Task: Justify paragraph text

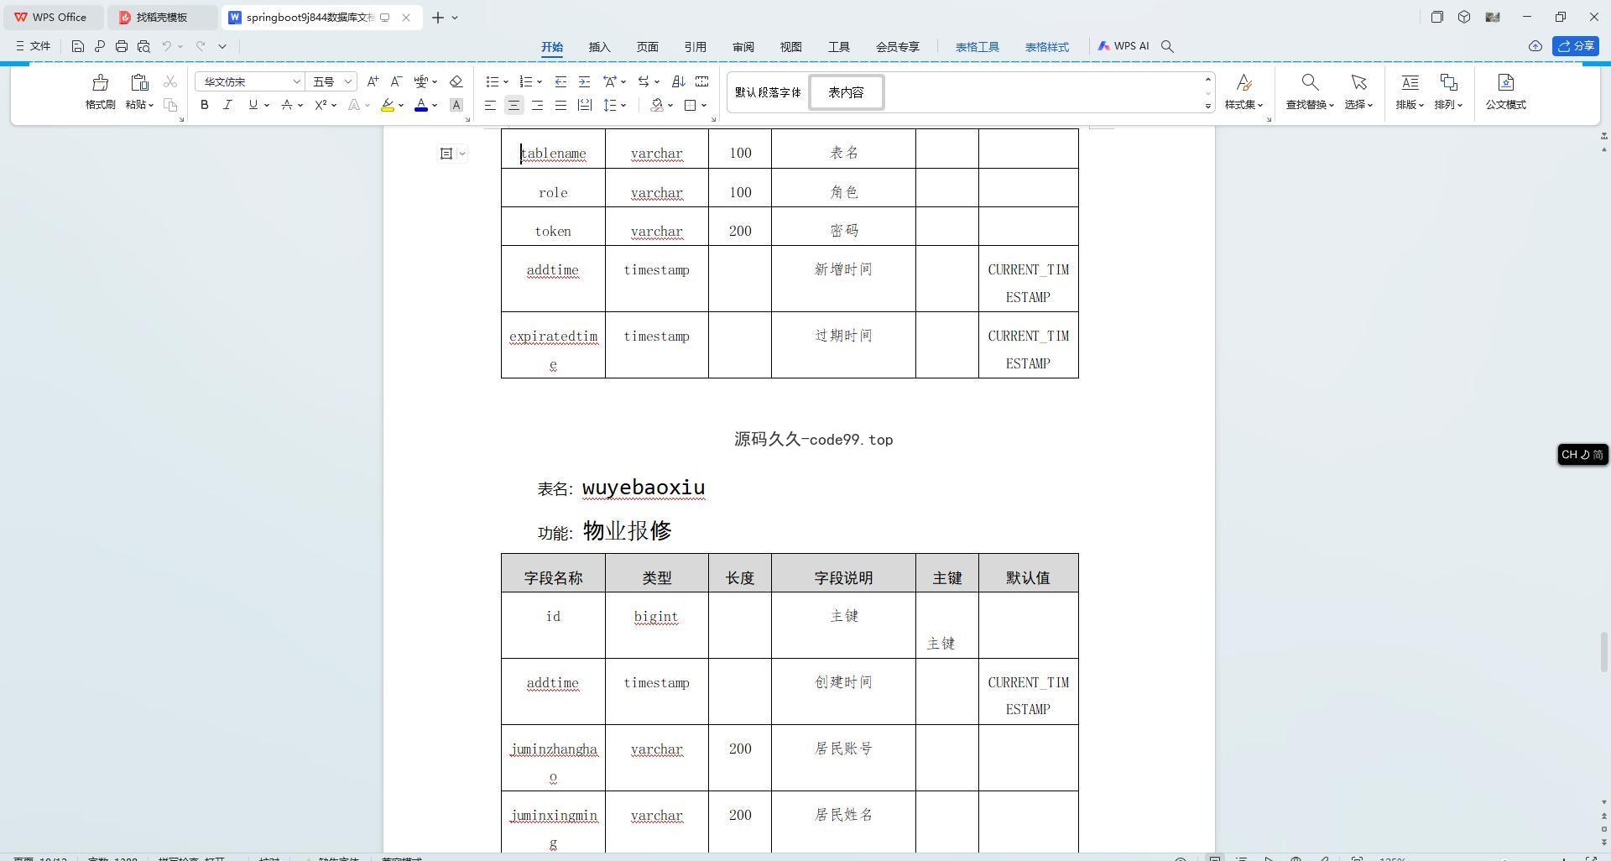Action: coord(560,105)
